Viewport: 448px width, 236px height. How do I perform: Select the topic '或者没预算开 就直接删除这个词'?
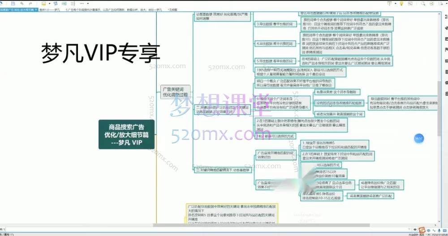339,114
